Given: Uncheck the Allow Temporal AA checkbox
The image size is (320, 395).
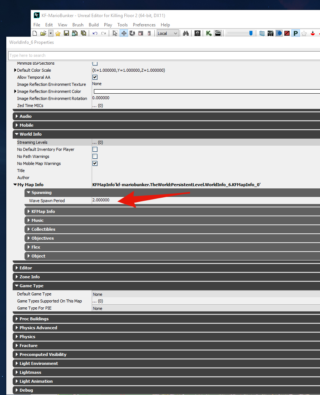Looking at the screenshot, I should (x=95, y=77).
